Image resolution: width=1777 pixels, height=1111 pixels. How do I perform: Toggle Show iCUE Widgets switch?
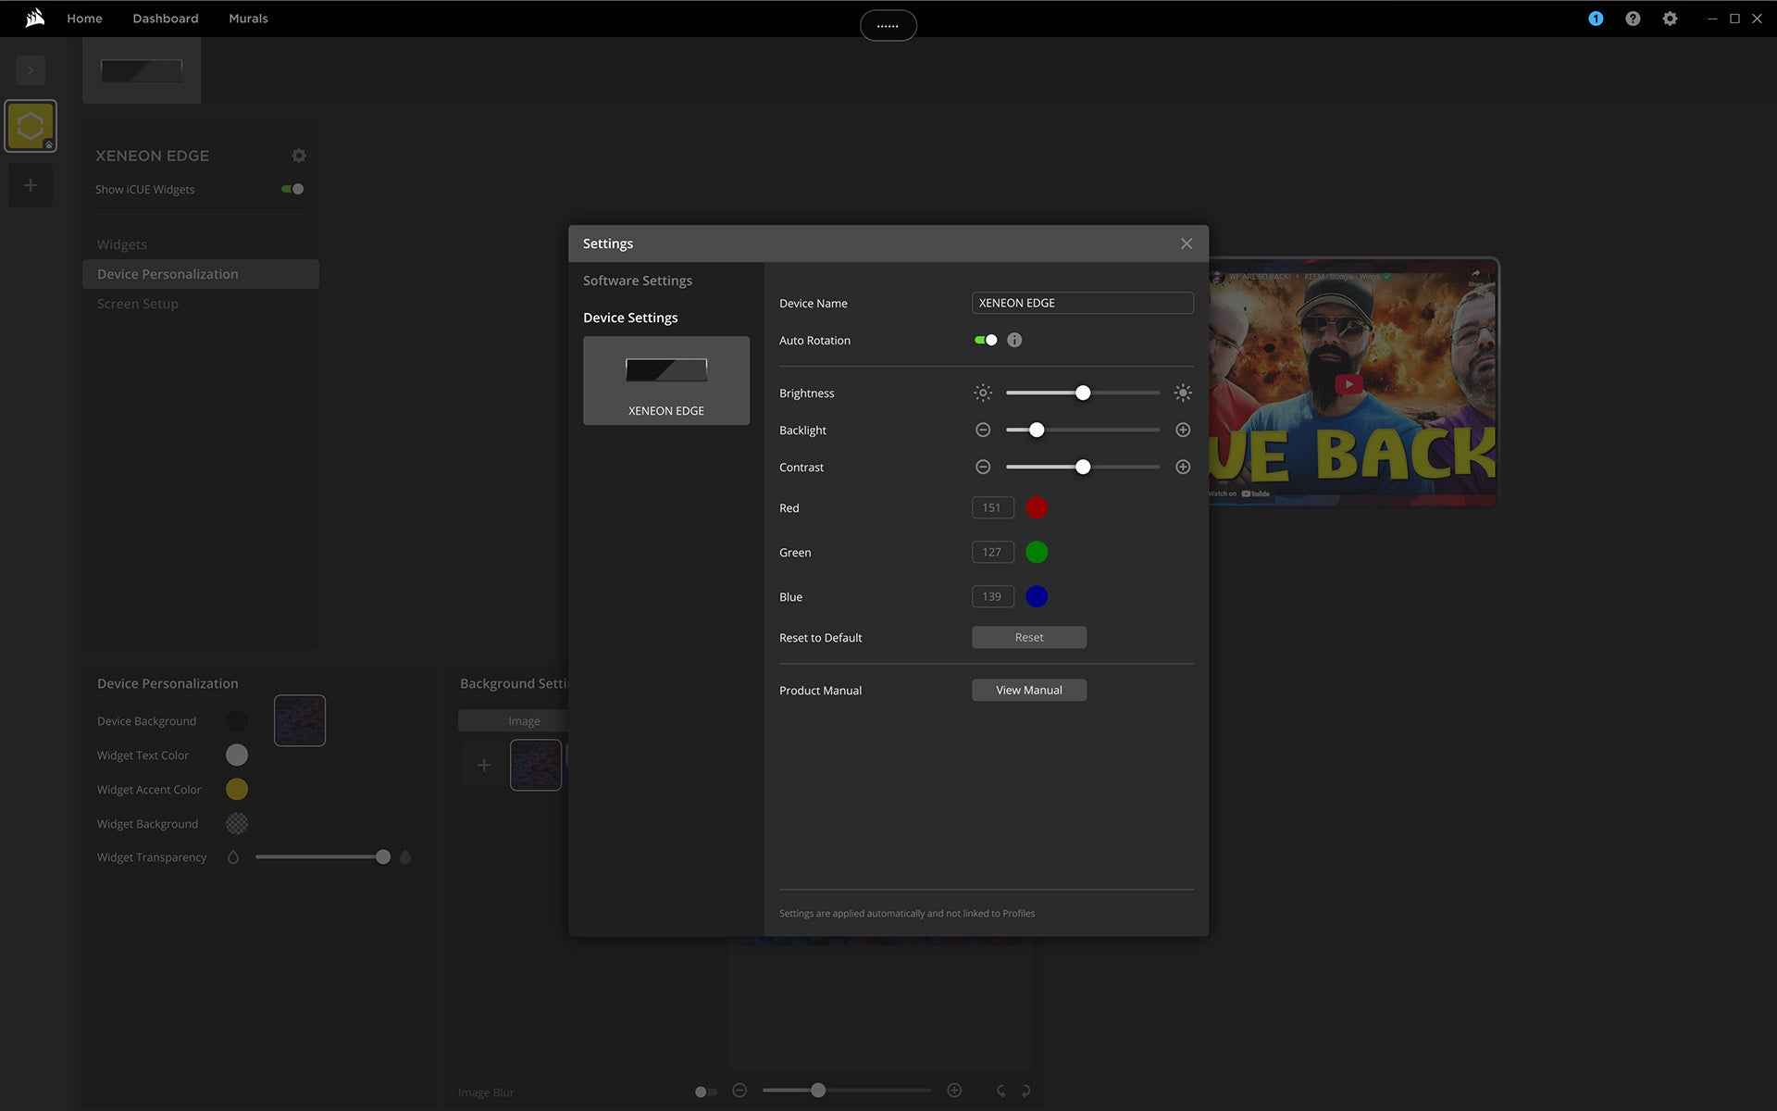point(292,189)
